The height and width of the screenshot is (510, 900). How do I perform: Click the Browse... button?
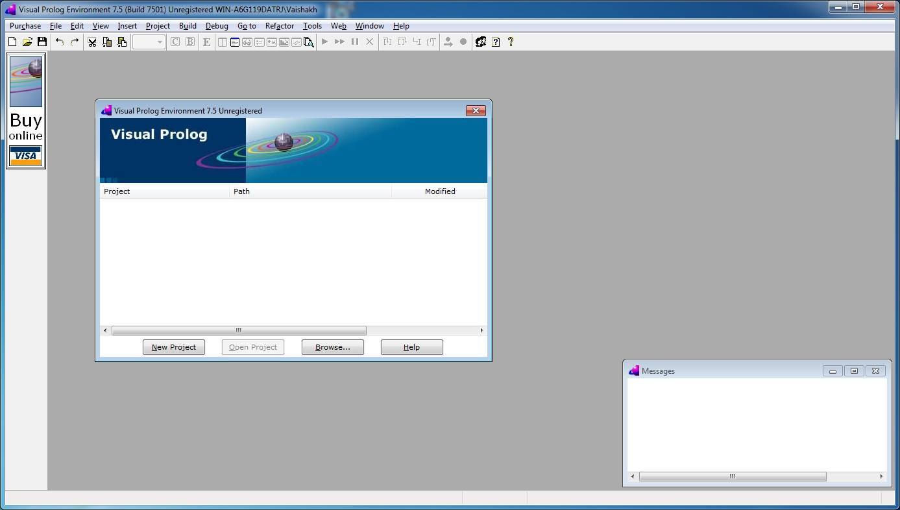pos(333,347)
